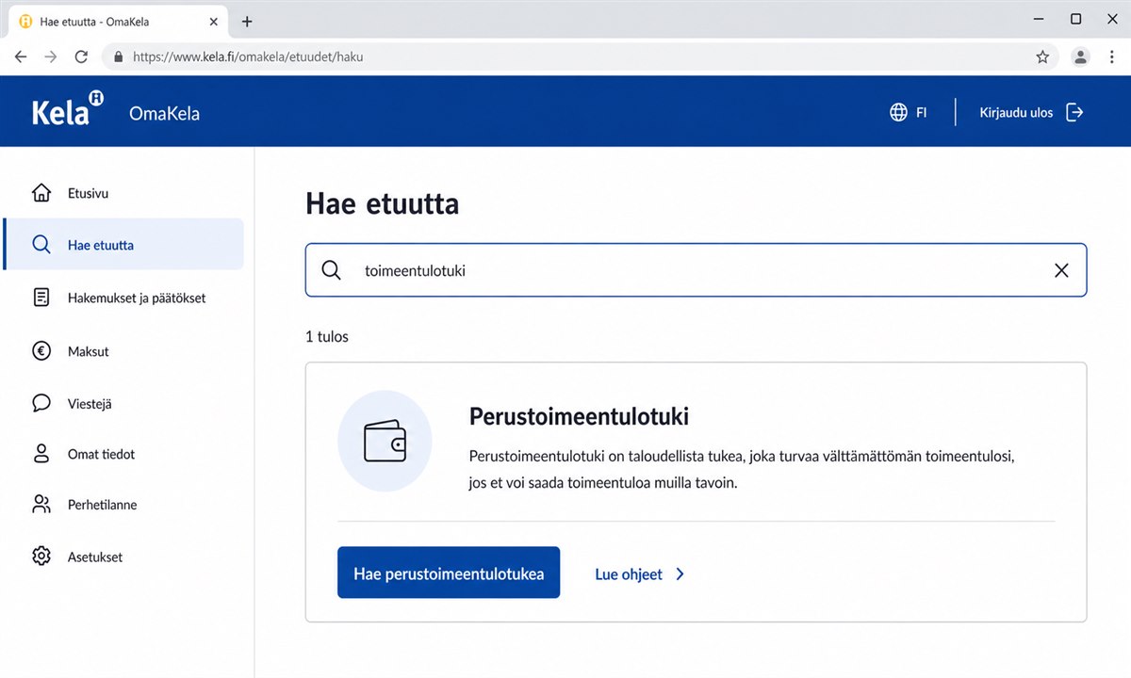1131x678 pixels.
Task: Click the browser back arrow
Action: [21, 56]
